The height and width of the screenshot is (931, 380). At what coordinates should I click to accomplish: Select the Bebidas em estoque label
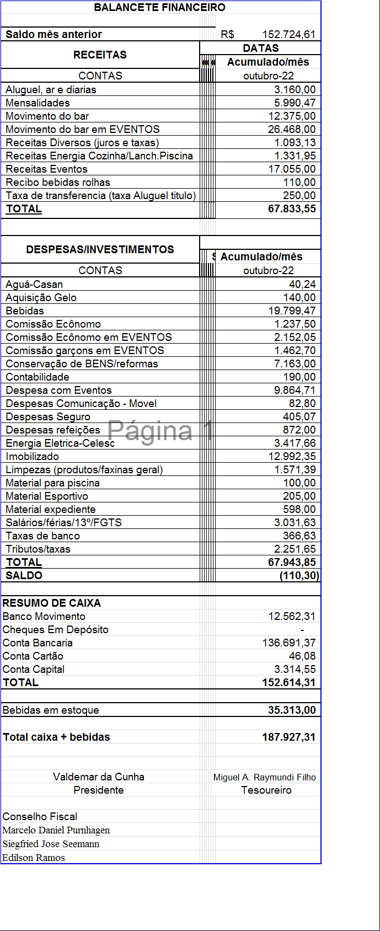[51, 710]
